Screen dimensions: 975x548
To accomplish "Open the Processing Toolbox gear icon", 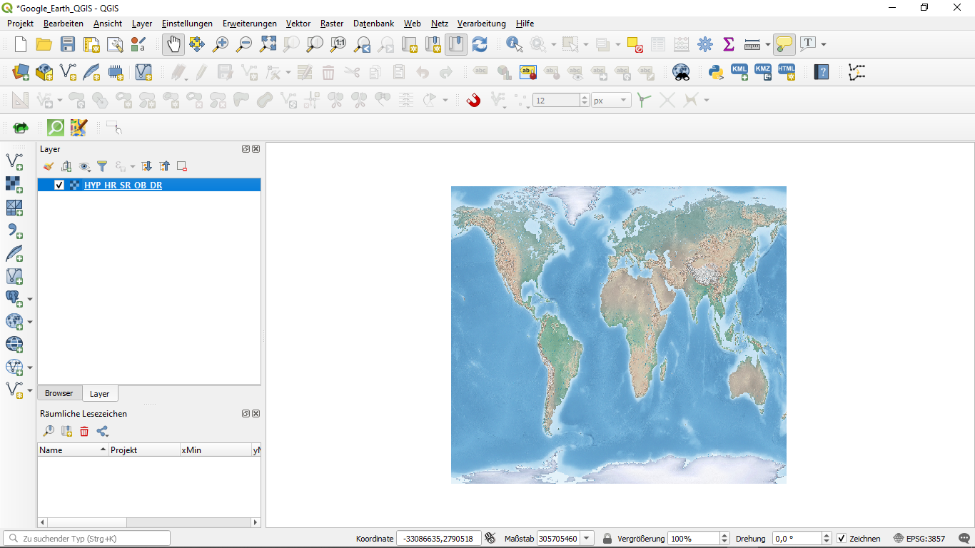I will 705,44.
